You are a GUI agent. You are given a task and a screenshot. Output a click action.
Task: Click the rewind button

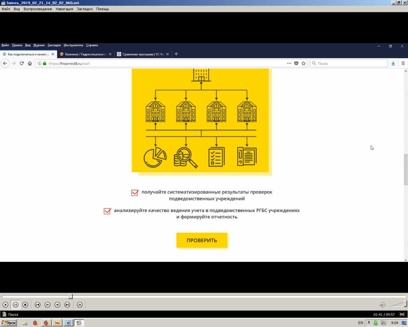coord(47,305)
